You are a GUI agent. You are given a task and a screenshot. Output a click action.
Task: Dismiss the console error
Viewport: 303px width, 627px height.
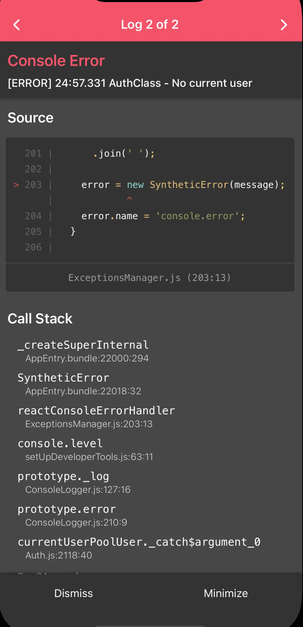pyautogui.click(x=74, y=593)
